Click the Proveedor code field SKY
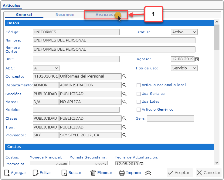The image size is (224, 180). tap(46, 135)
